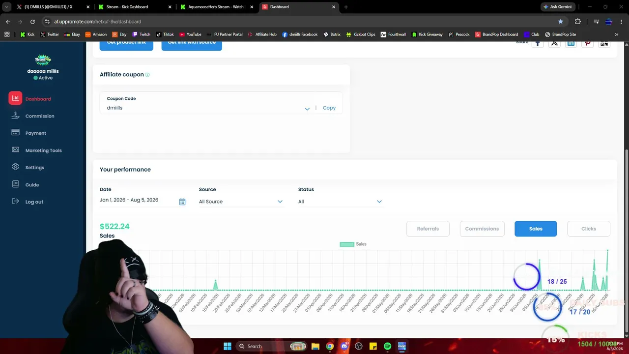Open the BrandPop Dashboard bookmark
The image size is (629, 354).
tap(496, 34)
